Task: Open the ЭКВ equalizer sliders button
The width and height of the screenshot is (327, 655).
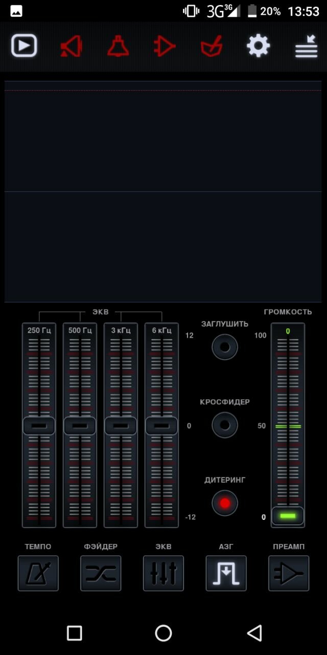Action: click(x=163, y=573)
